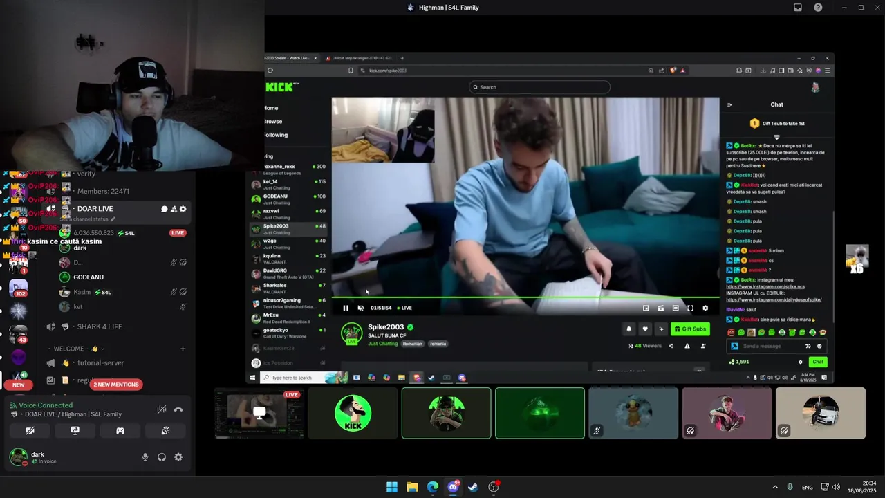885x498 pixels.
Task: Open the Windows Start menu
Action: pos(392,487)
